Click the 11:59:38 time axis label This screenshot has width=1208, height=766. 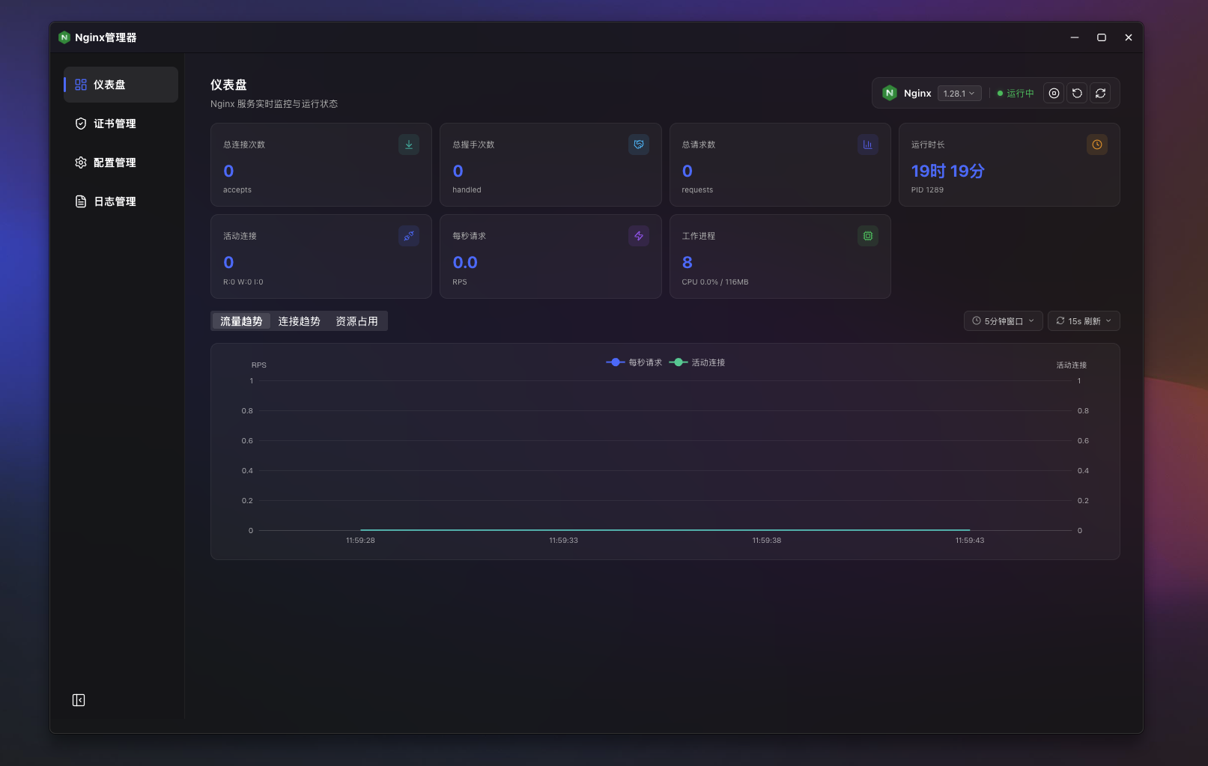(x=767, y=541)
